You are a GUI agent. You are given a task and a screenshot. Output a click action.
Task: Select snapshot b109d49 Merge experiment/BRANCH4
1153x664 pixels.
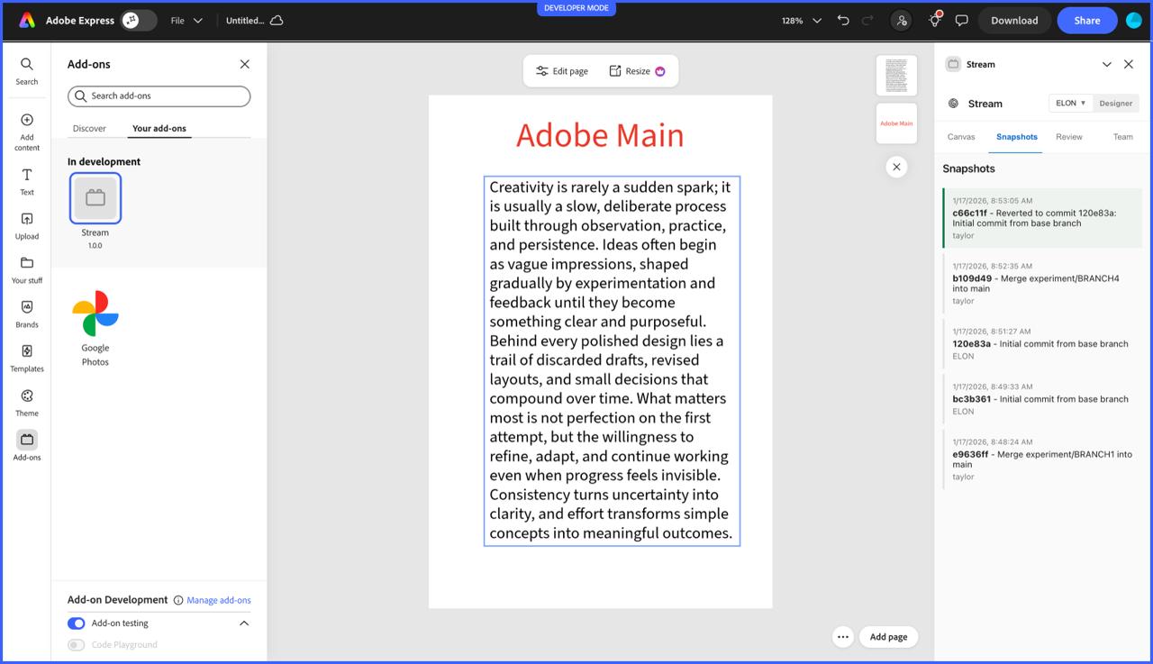1042,283
